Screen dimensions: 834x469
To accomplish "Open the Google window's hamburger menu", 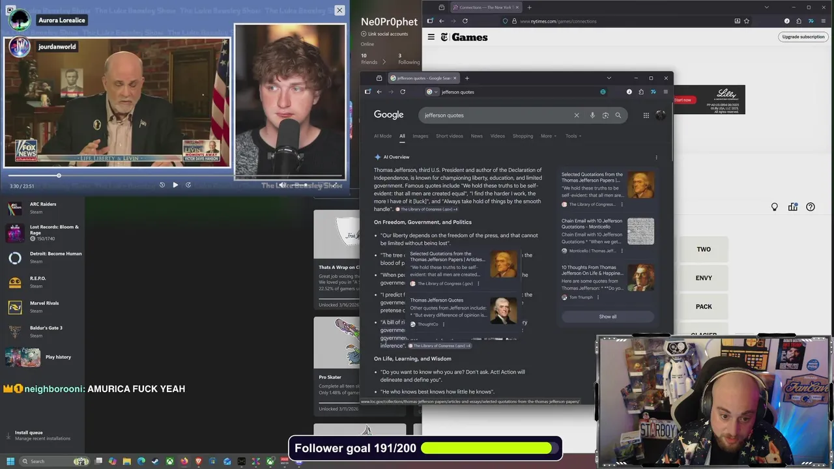I will click(x=665, y=92).
